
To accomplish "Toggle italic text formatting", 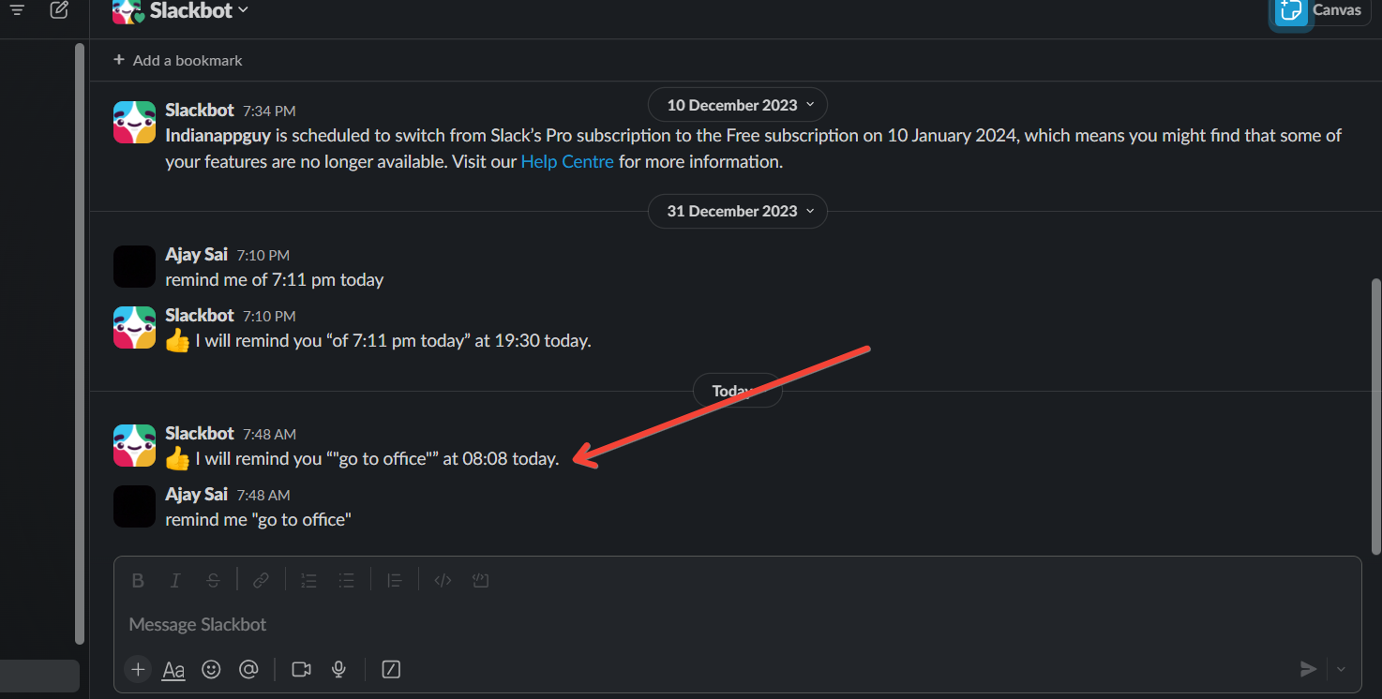I will 175,581.
